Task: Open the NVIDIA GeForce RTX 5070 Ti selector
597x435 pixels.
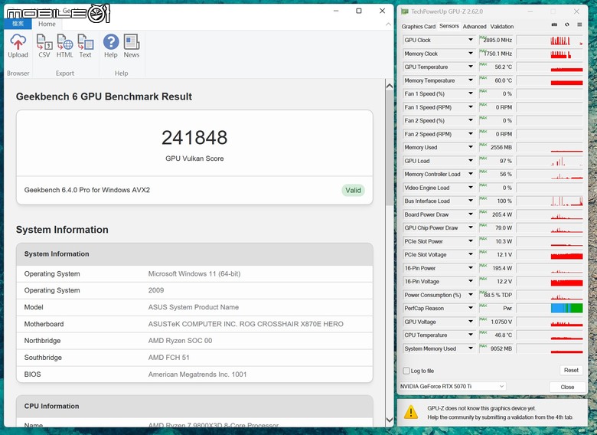Action: [452, 386]
